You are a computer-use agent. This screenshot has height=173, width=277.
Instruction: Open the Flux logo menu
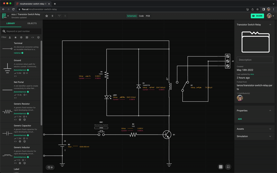(5, 16)
